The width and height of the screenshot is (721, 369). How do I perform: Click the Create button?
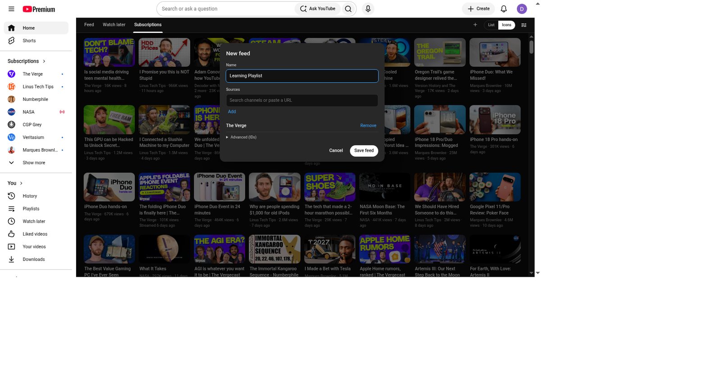pos(479,9)
